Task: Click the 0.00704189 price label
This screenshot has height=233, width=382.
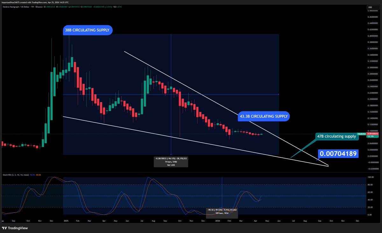Action: click(x=339, y=154)
